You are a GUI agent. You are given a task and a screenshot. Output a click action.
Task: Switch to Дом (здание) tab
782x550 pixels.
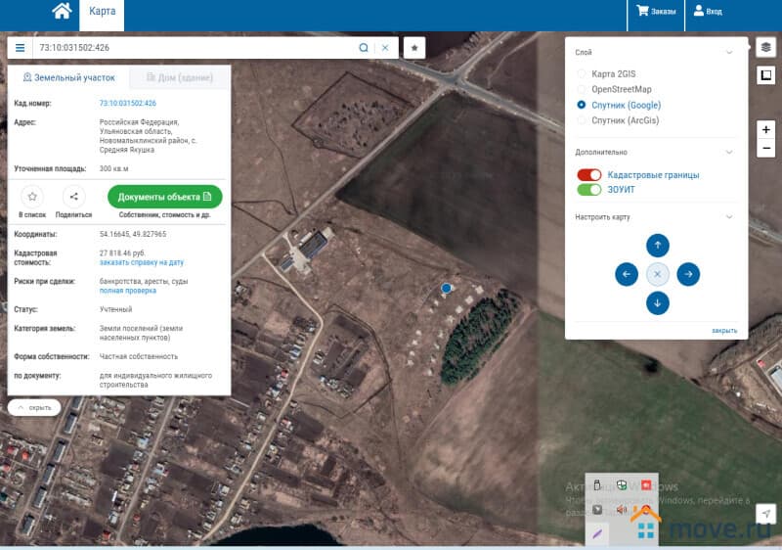point(173,77)
